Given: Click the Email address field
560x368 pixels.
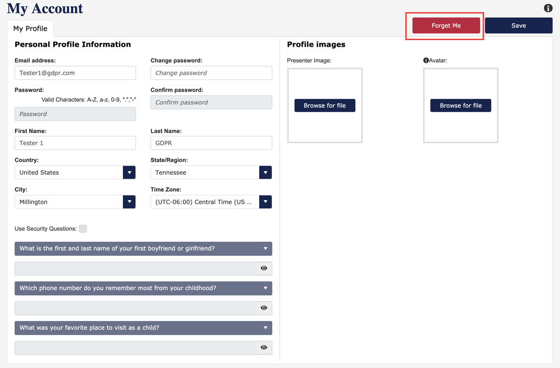Looking at the screenshot, I should [75, 73].
